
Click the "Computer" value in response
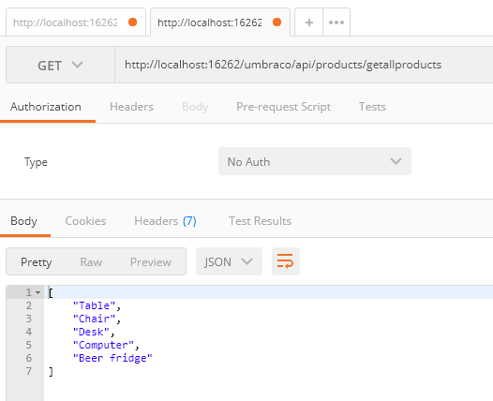103,345
